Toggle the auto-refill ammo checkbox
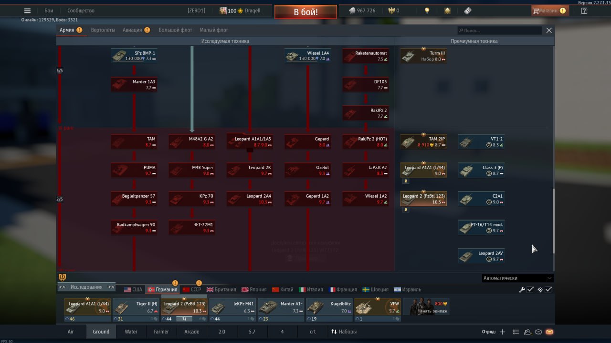The height and width of the screenshot is (343, 611). [549, 289]
